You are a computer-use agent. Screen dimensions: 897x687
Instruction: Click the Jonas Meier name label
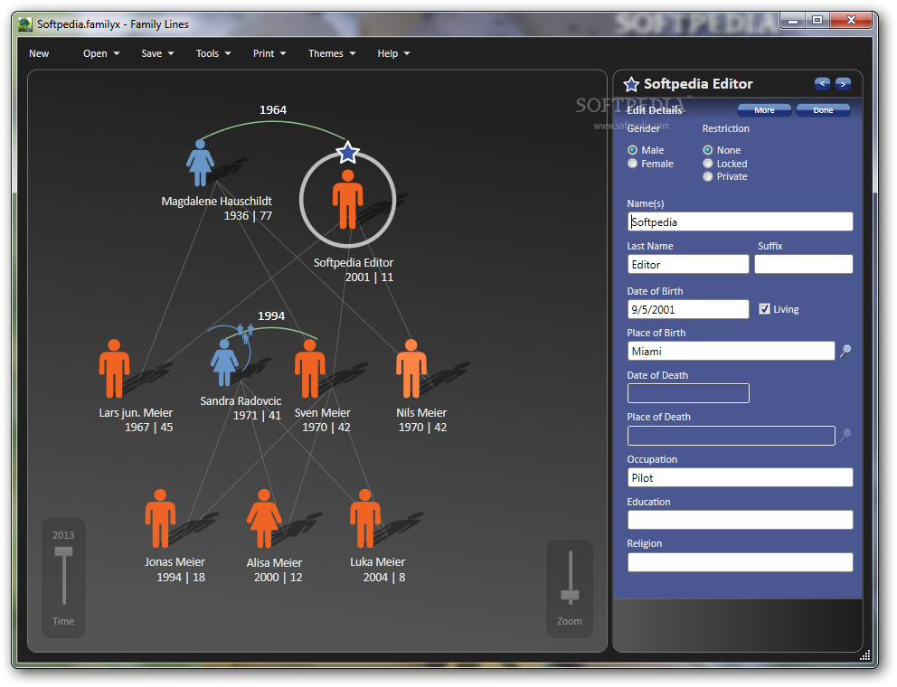point(175,562)
